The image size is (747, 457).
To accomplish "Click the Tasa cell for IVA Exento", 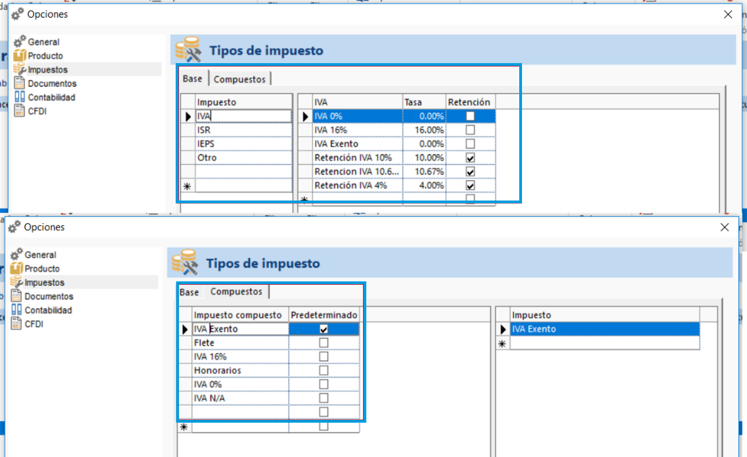I will pos(424,143).
